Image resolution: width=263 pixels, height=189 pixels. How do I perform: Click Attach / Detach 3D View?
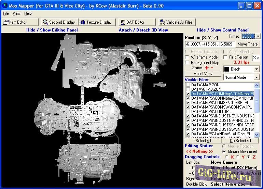pos(143,30)
